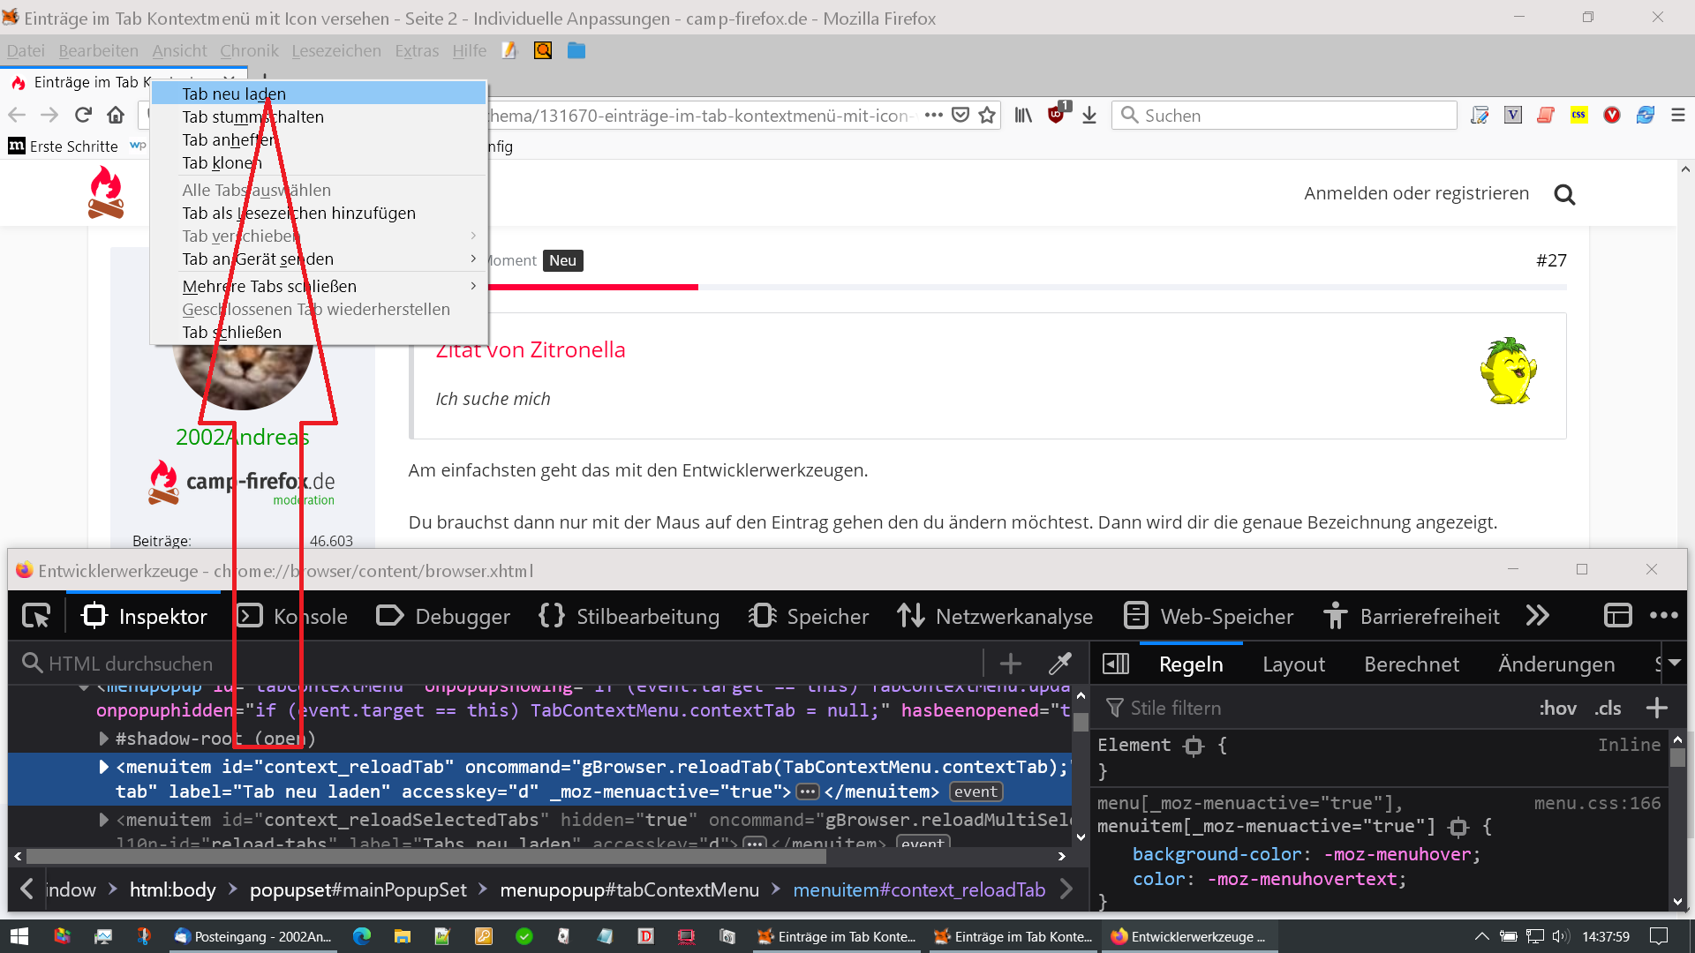Toggle the .cls class panel
The image size is (1695, 953).
click(1608, 708)
